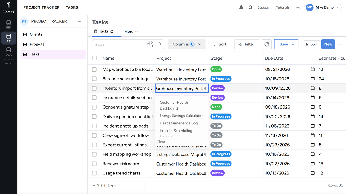Open the Support link
This screenshot has height=194, width=346.
tap(264, 7)
